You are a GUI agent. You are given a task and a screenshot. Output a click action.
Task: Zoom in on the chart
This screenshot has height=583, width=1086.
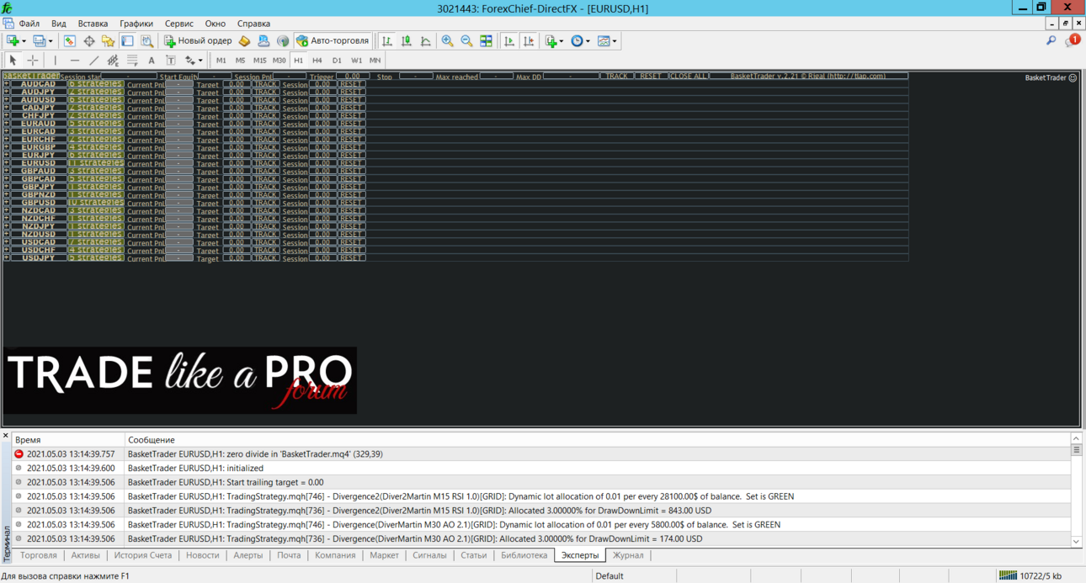tap(448, 40)
